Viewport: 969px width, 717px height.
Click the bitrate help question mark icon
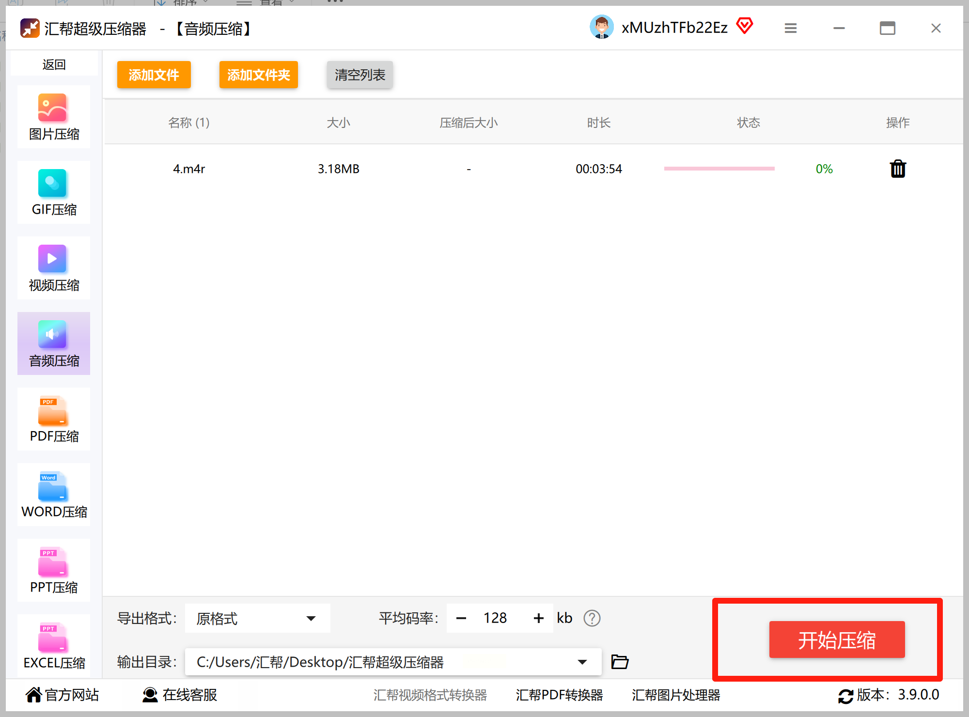tap(592, 618)
